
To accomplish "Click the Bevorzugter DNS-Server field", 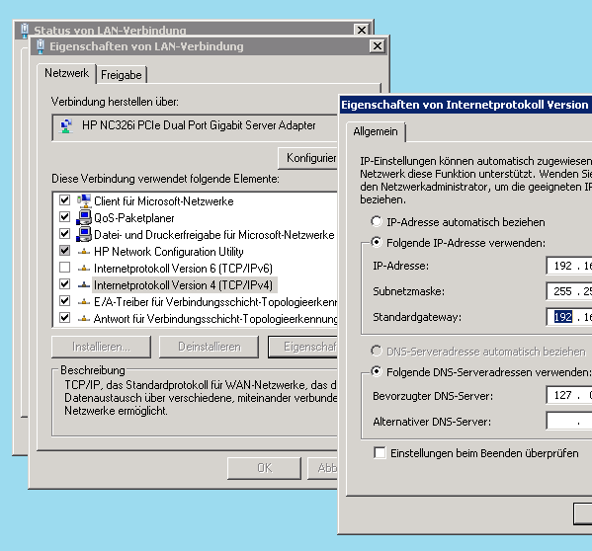I will click(x=569, y=395).
